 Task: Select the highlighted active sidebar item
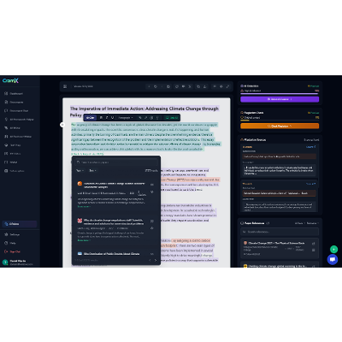[x=20, y=224]
